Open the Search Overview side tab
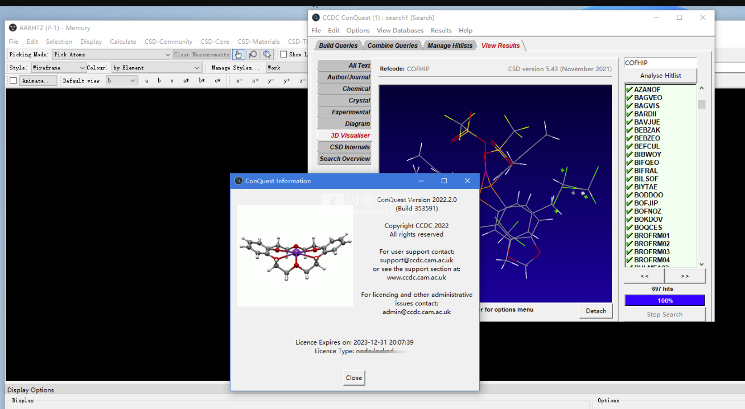The image size is (745, 409). pos(344,159)
